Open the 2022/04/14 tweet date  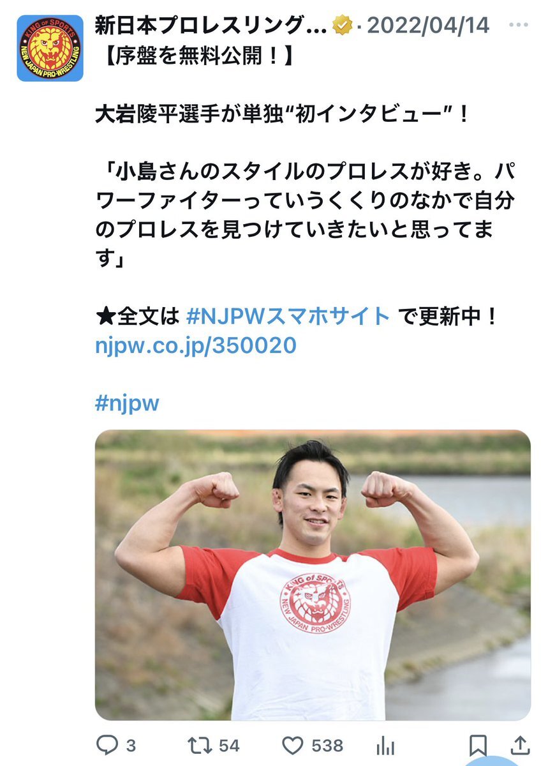(x=428, y=26)
